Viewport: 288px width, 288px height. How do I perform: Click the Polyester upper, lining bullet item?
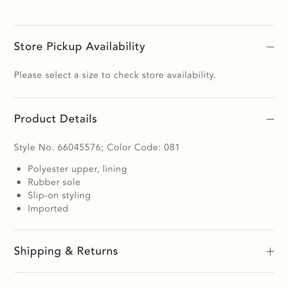[x=77, y=169]
